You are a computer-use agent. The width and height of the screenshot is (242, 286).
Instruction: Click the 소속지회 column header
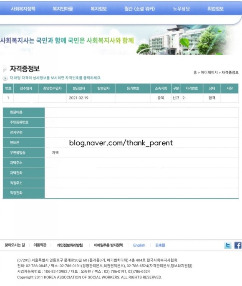click(161, 89)
